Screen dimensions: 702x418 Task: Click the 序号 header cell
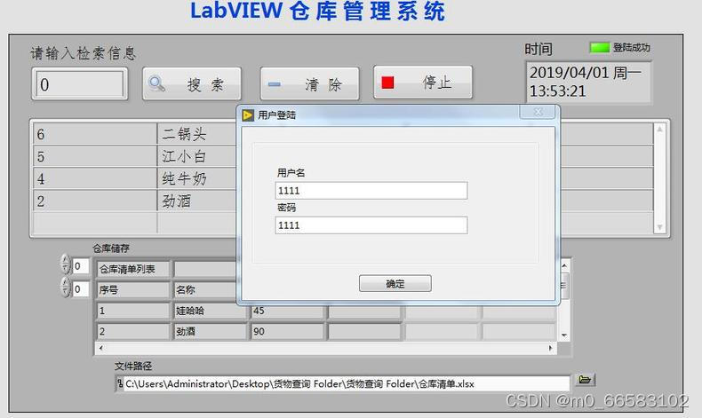point(133,289)
